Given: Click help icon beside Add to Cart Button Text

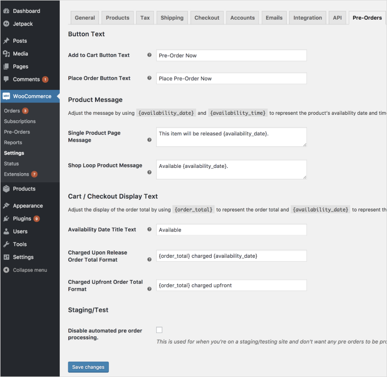Looking at the screenshot, I should click(x=149, y=55).
